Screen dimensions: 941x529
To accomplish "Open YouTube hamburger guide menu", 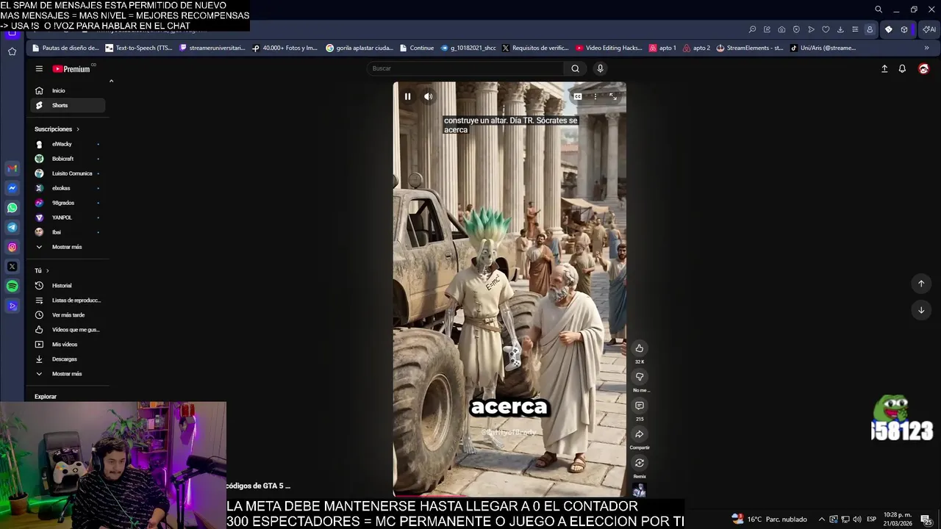I will click(39, 68).
